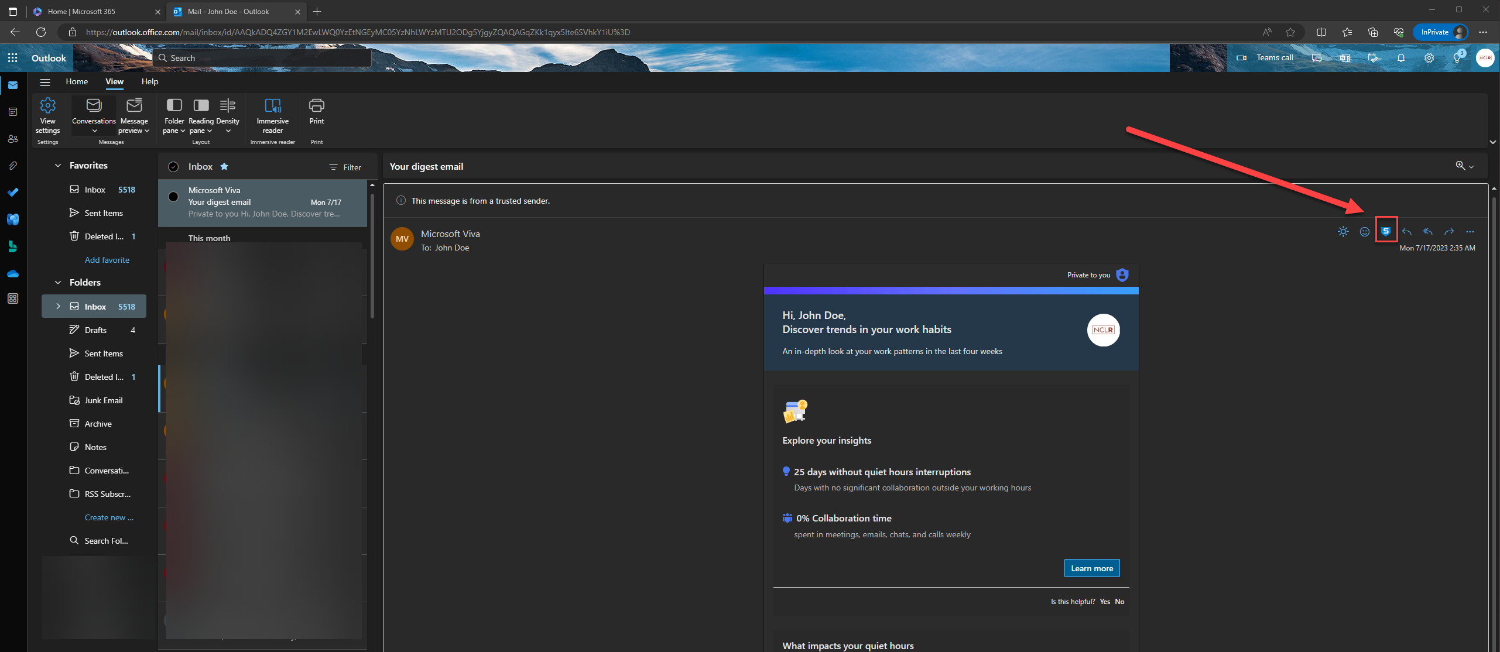Open Sent Items under Favorites
The width and height of the screenshot is (1500, 652).
[94, 213]
